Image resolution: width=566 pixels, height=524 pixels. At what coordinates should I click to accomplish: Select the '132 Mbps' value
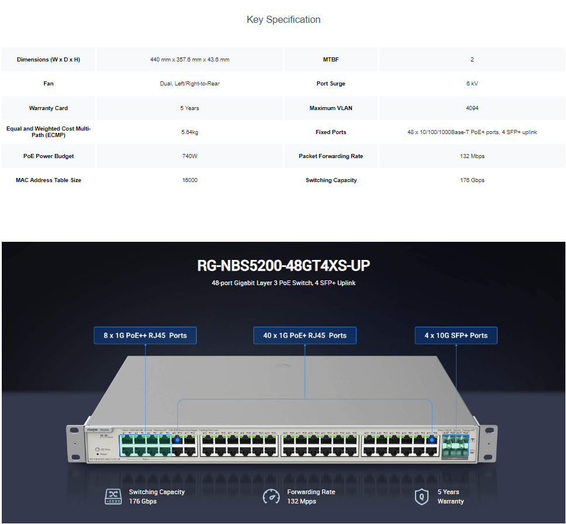pyautogui.click(x=472, y=156)
